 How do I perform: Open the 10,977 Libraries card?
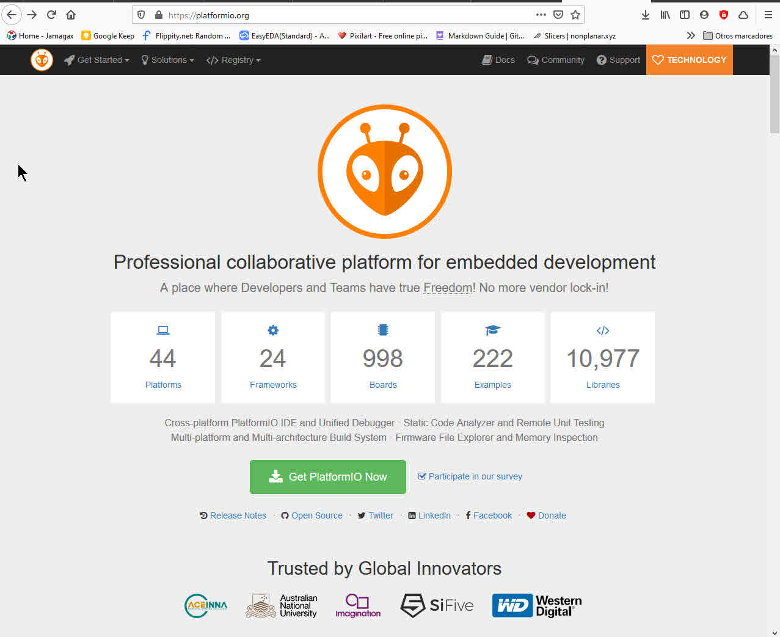[603, 357]
